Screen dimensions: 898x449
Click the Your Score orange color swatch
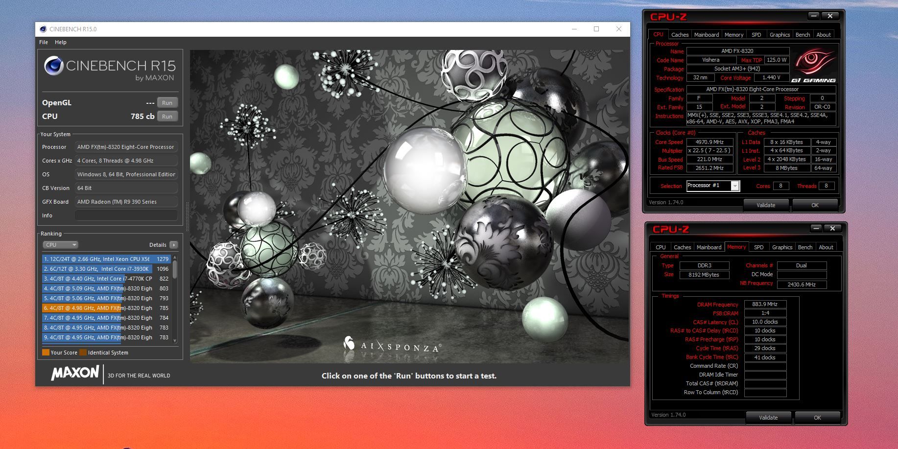point(46,352)
